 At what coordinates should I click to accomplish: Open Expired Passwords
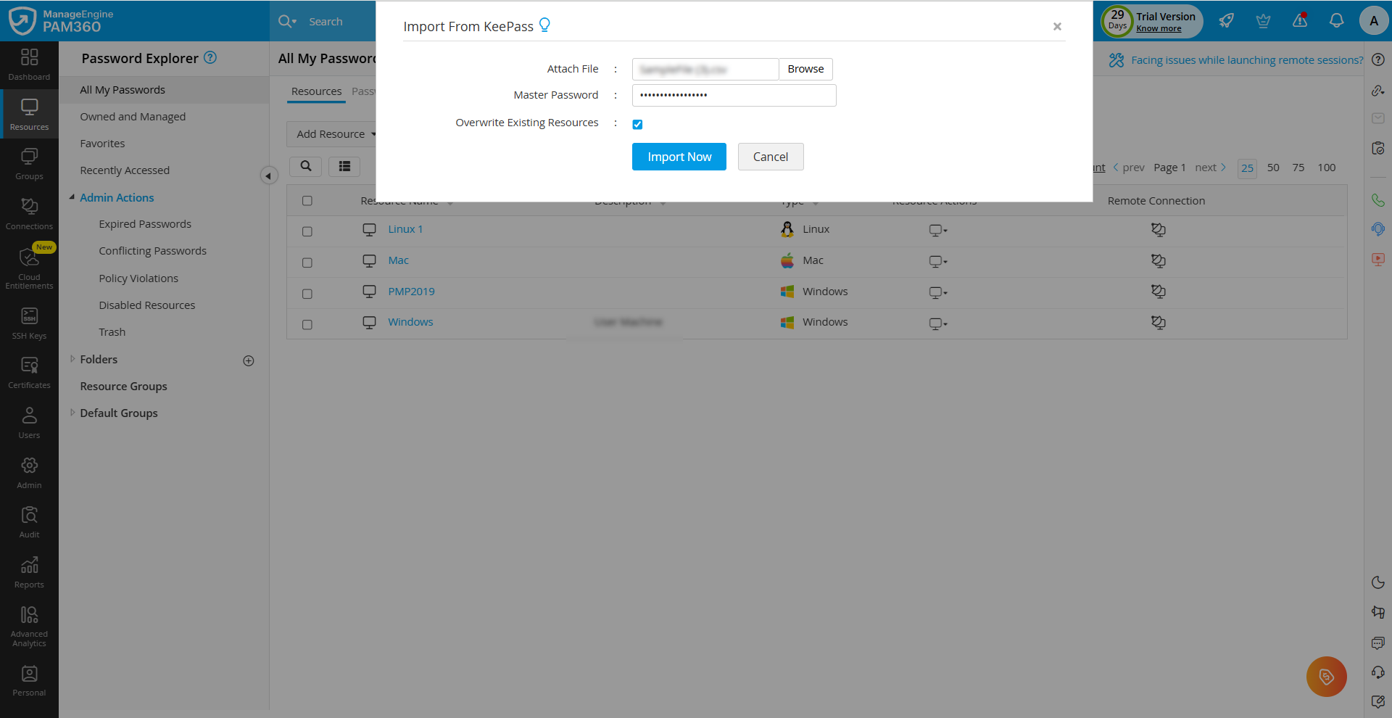coord(145,224)
